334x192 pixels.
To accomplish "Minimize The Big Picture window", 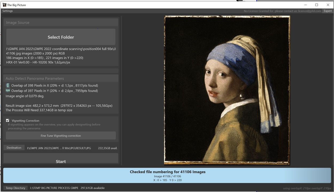I will 305,5.
